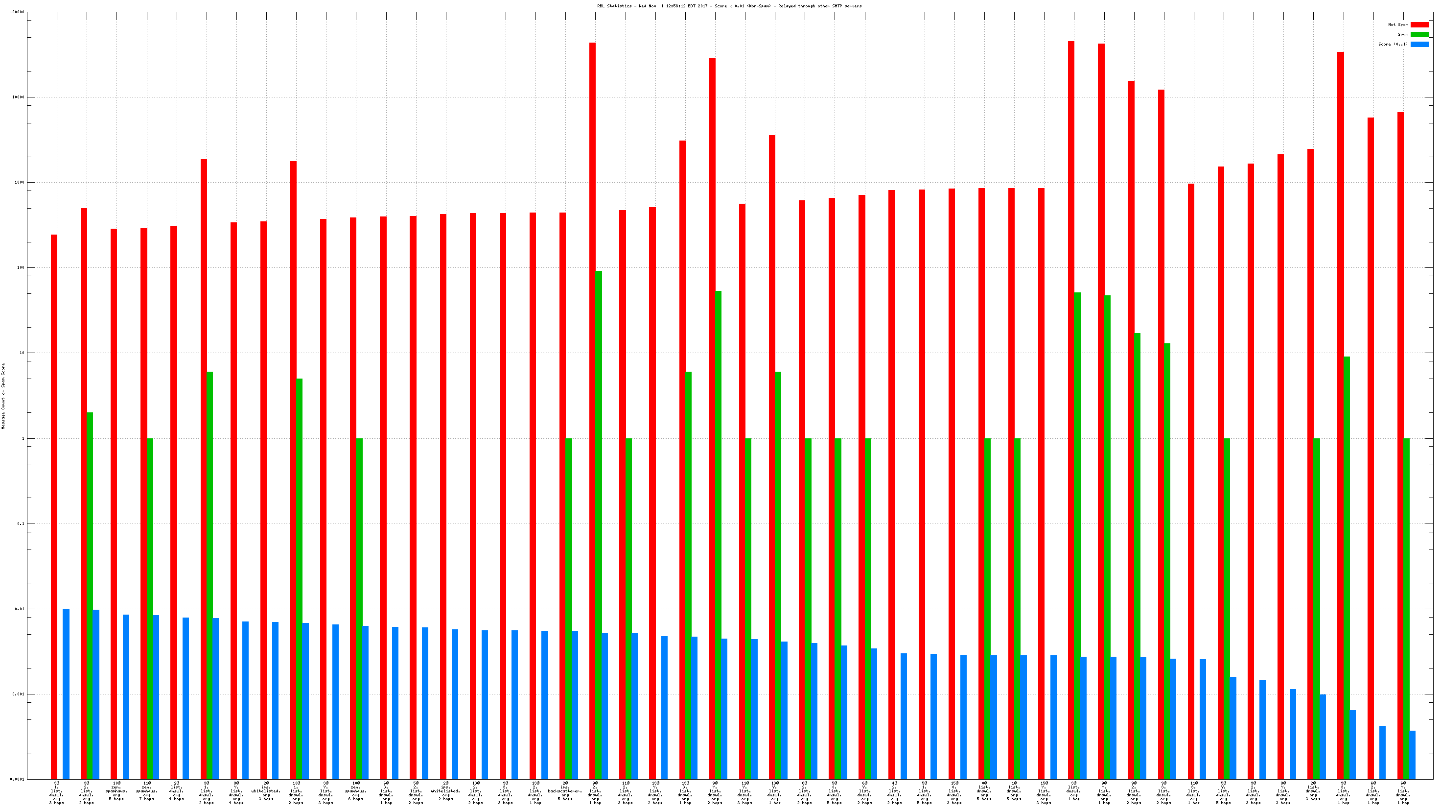Viewport: 1441px width, 811px height.
Task: Click the leftmost red Not Spam bar
Action: coord(54,504)
